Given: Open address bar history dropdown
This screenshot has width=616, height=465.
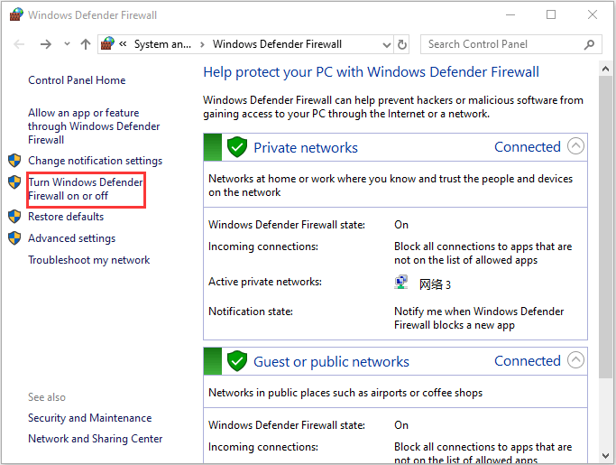Looking at the screenshot, I should (387, 45).
